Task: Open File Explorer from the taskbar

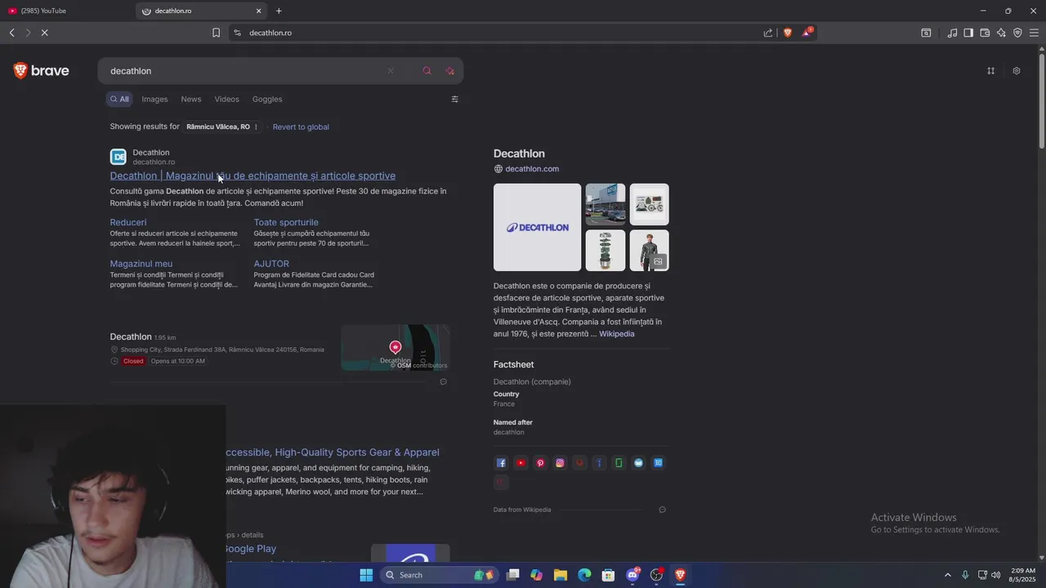Action: [x=561, y=575]
